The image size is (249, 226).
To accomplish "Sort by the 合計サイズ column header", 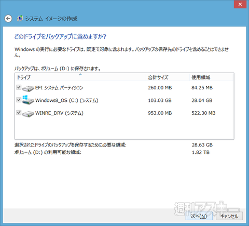I will click(168, 77).
